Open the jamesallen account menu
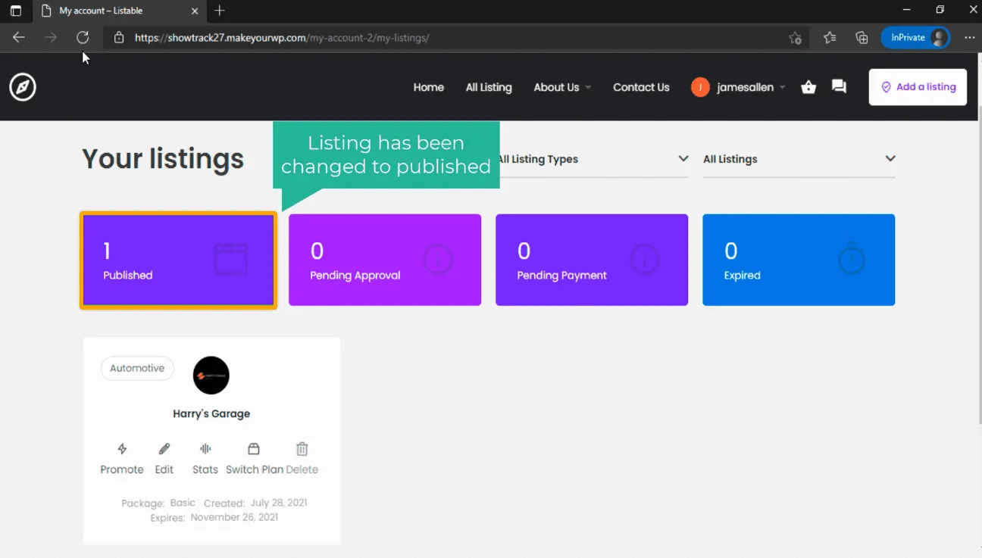The height and width of the screenshot is (558, 982). point(737,87)
